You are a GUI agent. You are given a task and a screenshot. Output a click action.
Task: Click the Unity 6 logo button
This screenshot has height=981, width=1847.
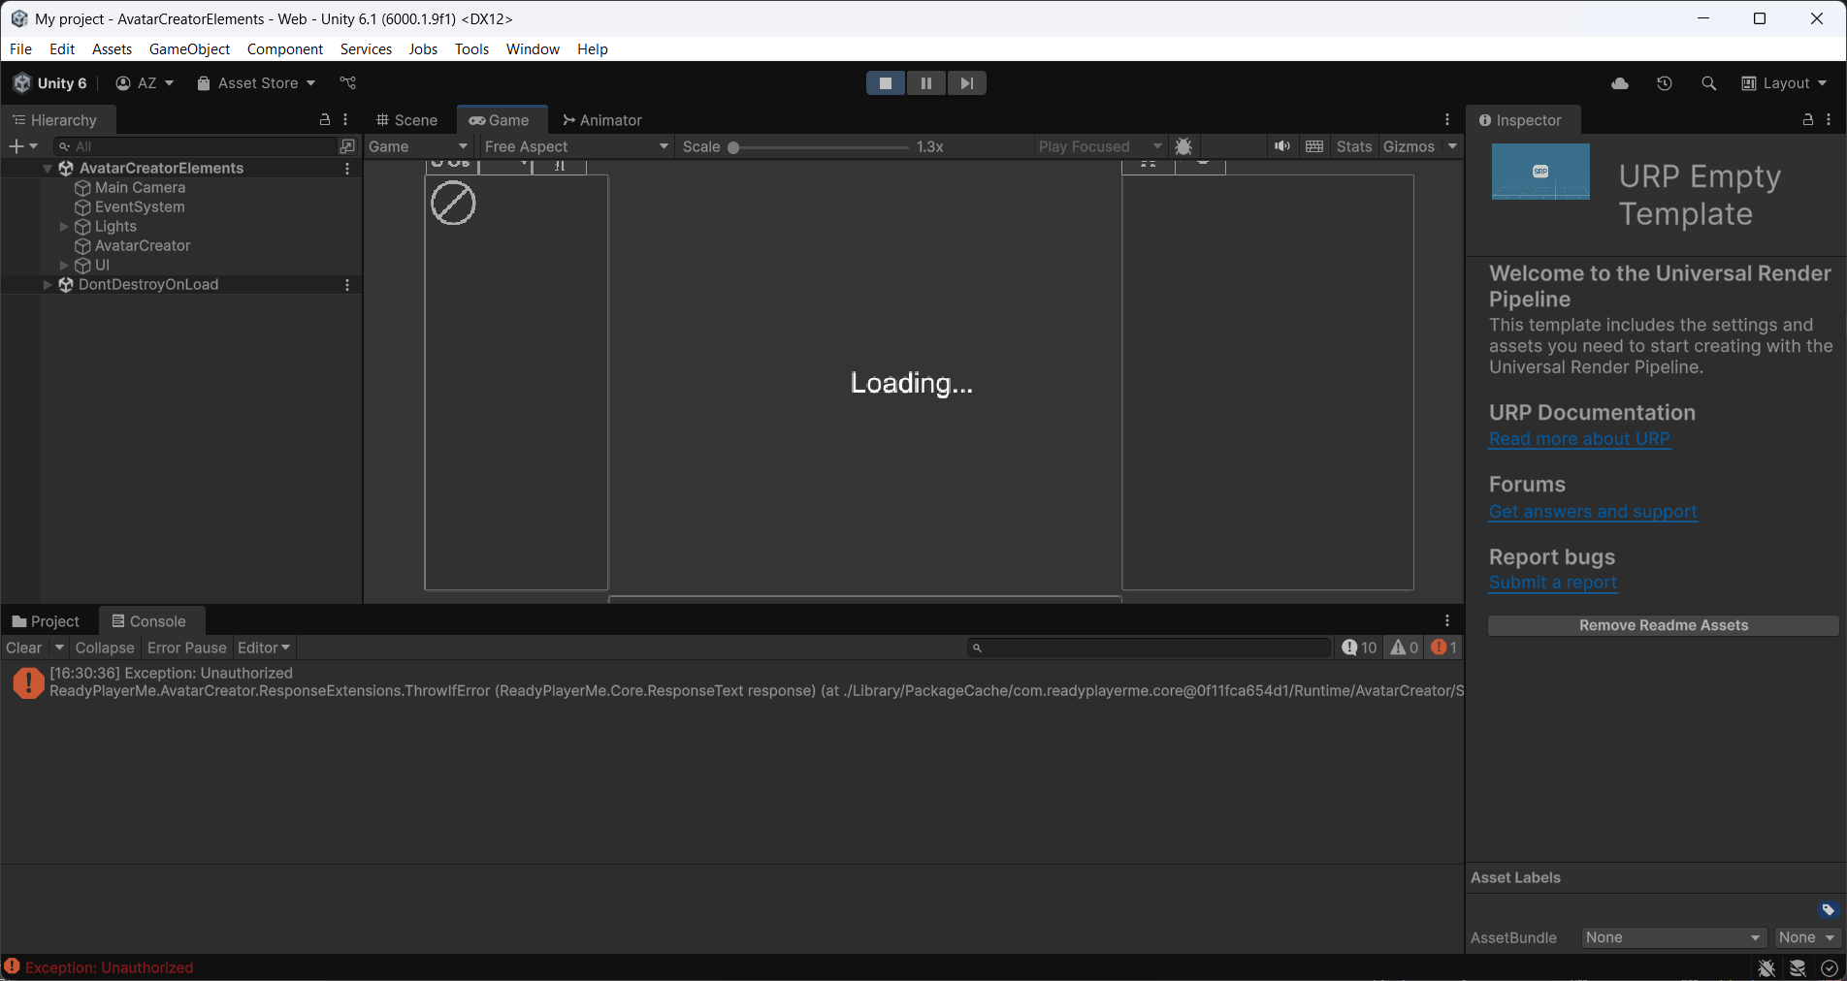click(50, 83)
